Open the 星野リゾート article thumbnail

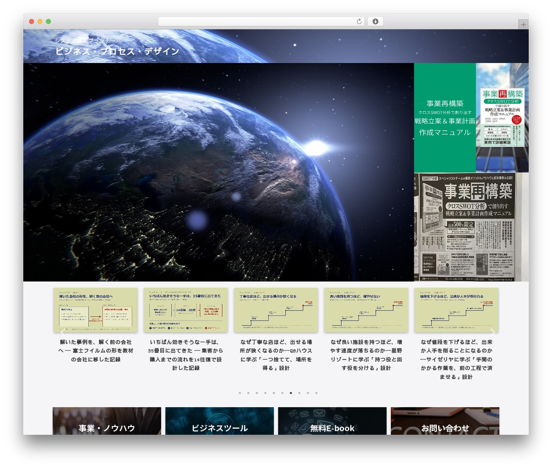[366, 310]
